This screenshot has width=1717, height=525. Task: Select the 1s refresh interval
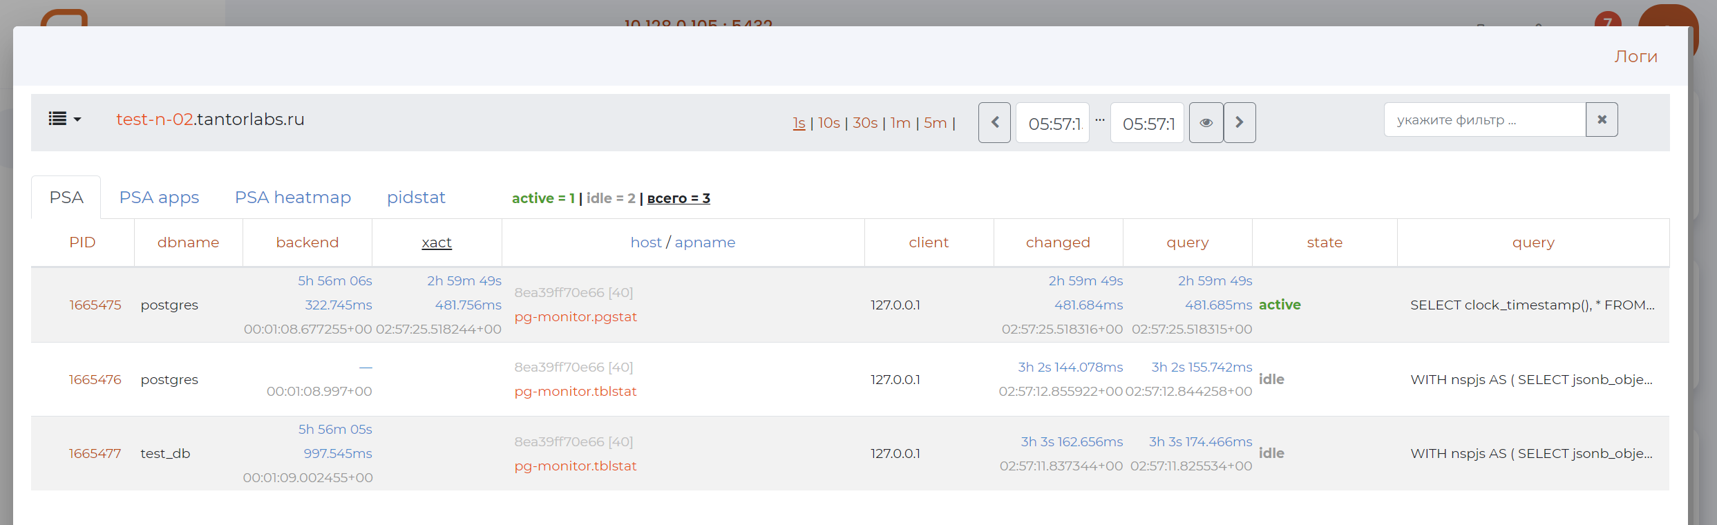pos(799,123)
